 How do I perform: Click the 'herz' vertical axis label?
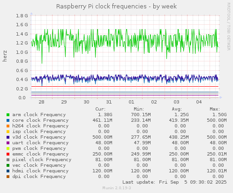pos(5,56)
